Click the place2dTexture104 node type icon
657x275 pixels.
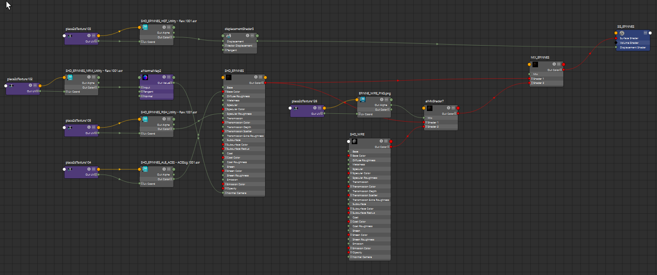point(69,169)
